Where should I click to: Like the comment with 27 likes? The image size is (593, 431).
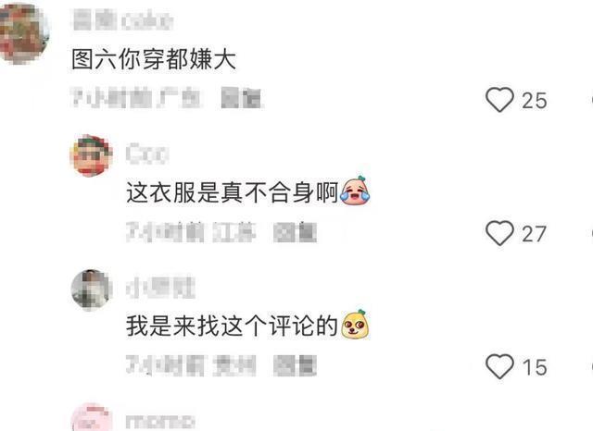499,233
